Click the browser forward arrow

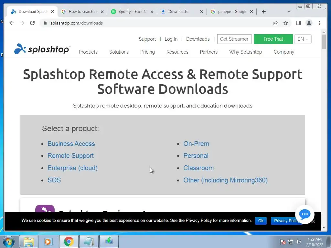(x=22, y=23)
